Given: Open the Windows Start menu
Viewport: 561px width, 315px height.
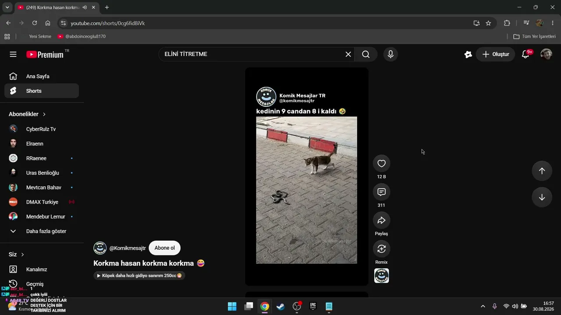Looking at the screenshot, I should click(232, 306).
